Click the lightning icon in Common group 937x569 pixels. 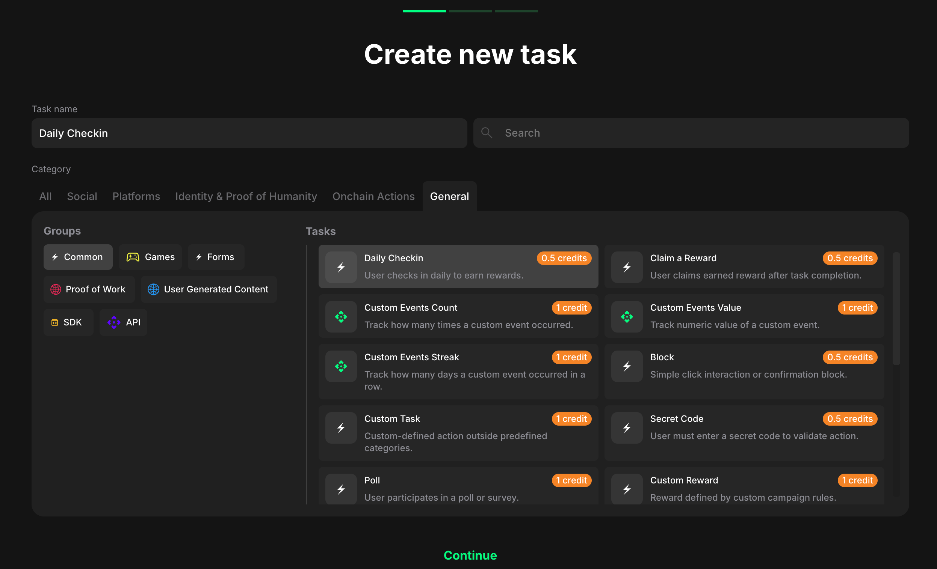point(55,257)
